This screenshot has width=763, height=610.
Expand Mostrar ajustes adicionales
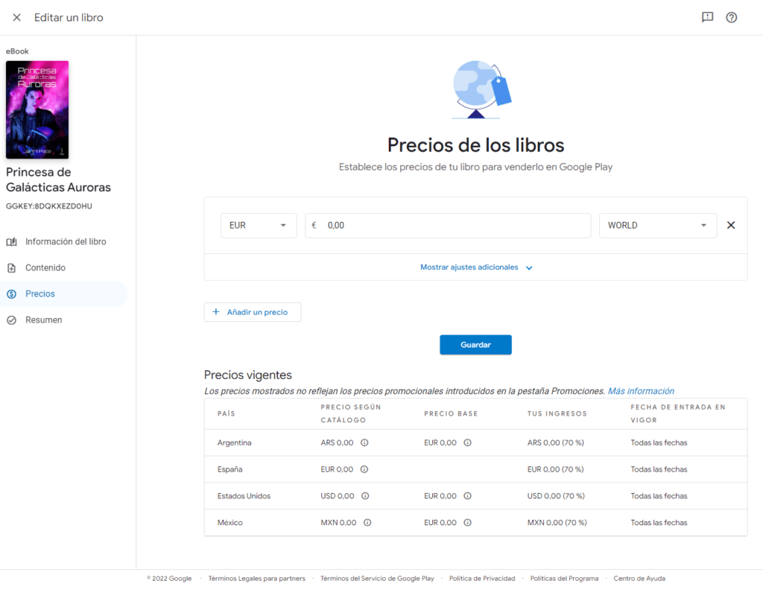[x=476, y=267]
